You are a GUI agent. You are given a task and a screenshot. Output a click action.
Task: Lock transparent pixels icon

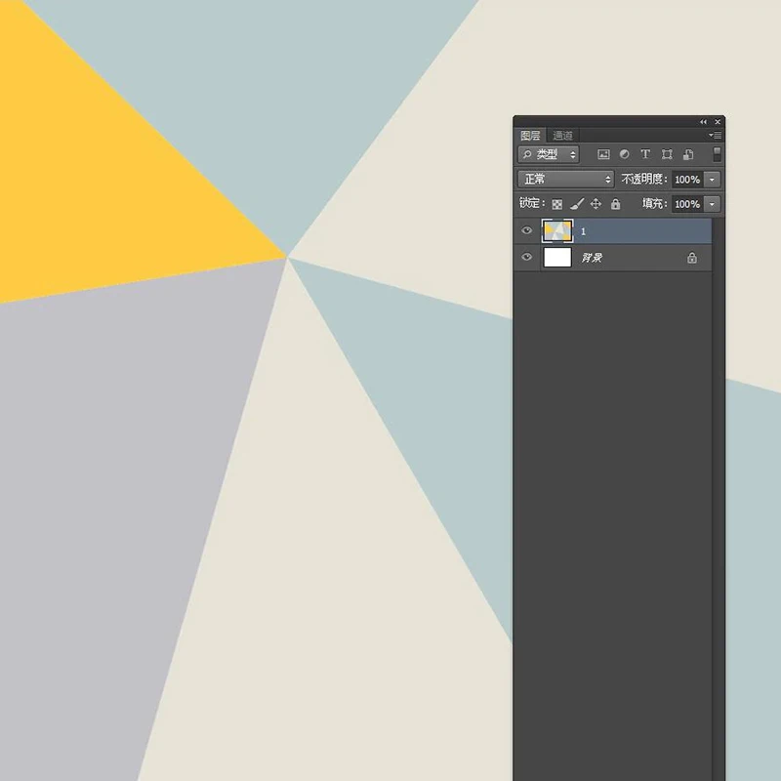[x=556, y=204]
